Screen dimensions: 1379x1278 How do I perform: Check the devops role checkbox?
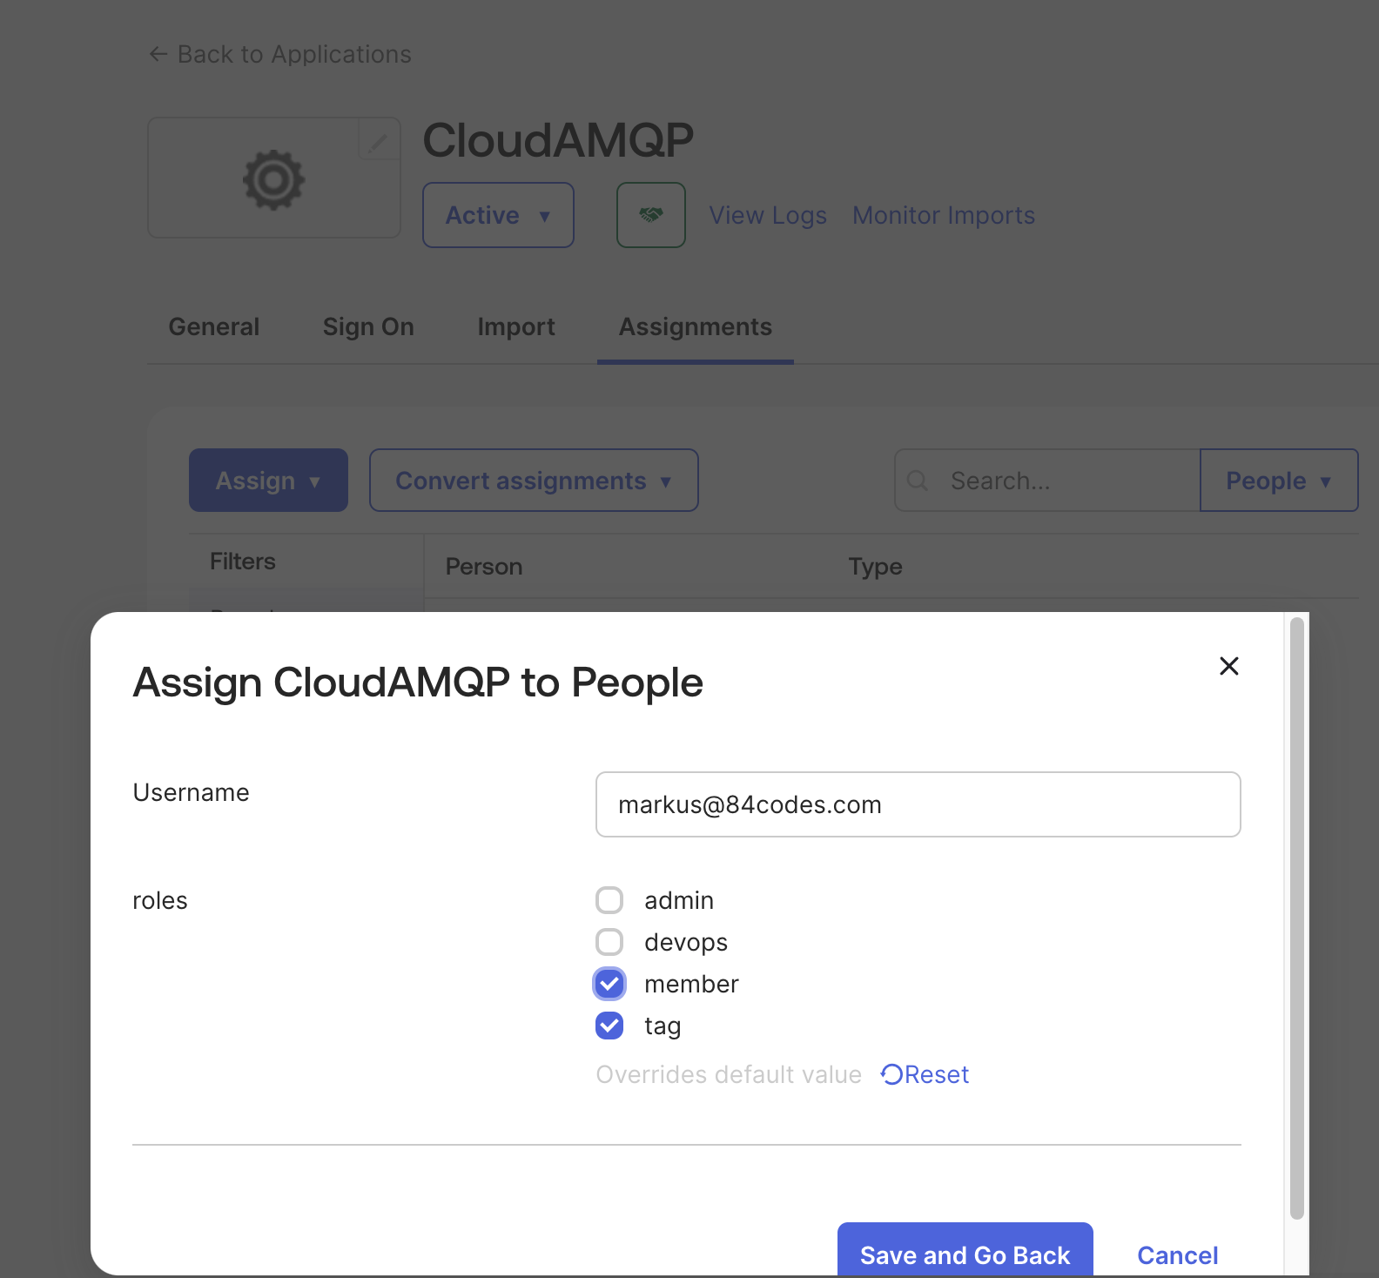point(609,942)
